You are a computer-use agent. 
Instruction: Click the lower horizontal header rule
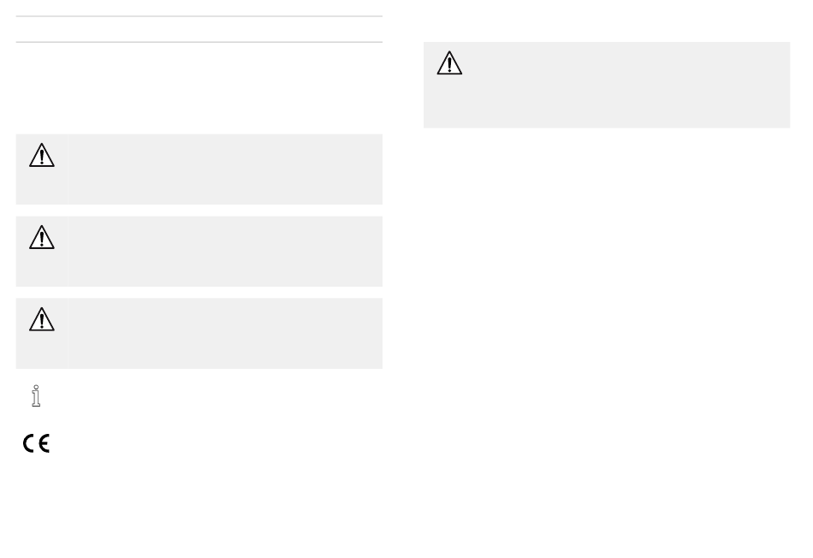pyautogui.click(x=199, y=42)
